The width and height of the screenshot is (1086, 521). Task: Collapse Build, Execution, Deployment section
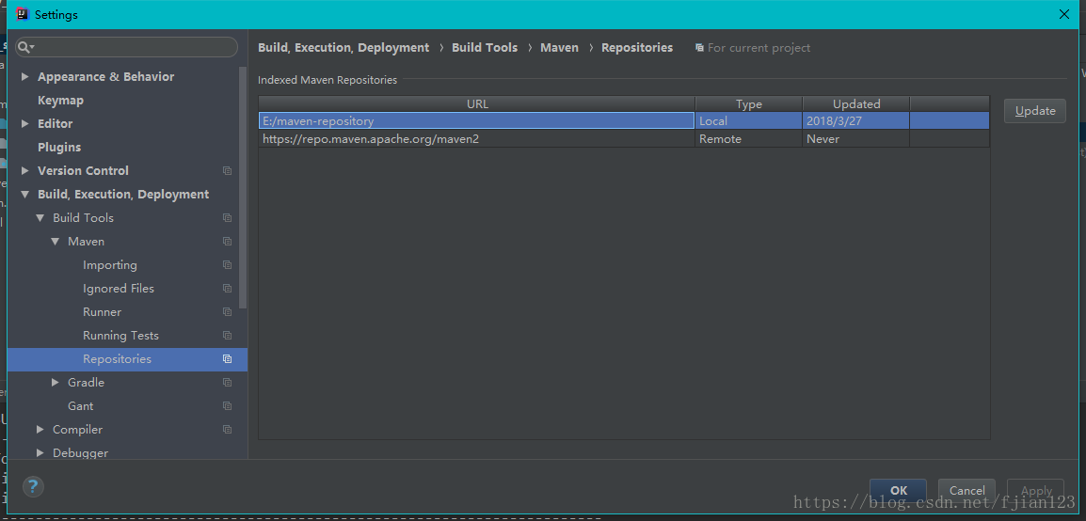24,195
